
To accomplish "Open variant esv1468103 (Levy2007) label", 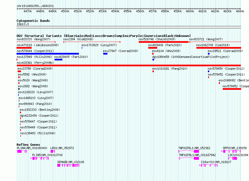I will pyautogui.click(x=36, y=98).
